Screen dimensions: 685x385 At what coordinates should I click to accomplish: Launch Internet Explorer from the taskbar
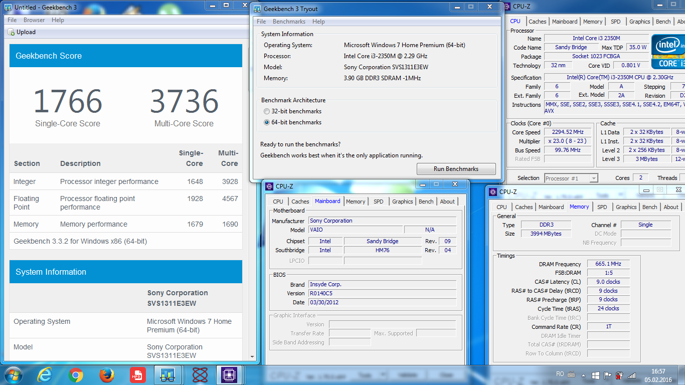coord(45,375)
